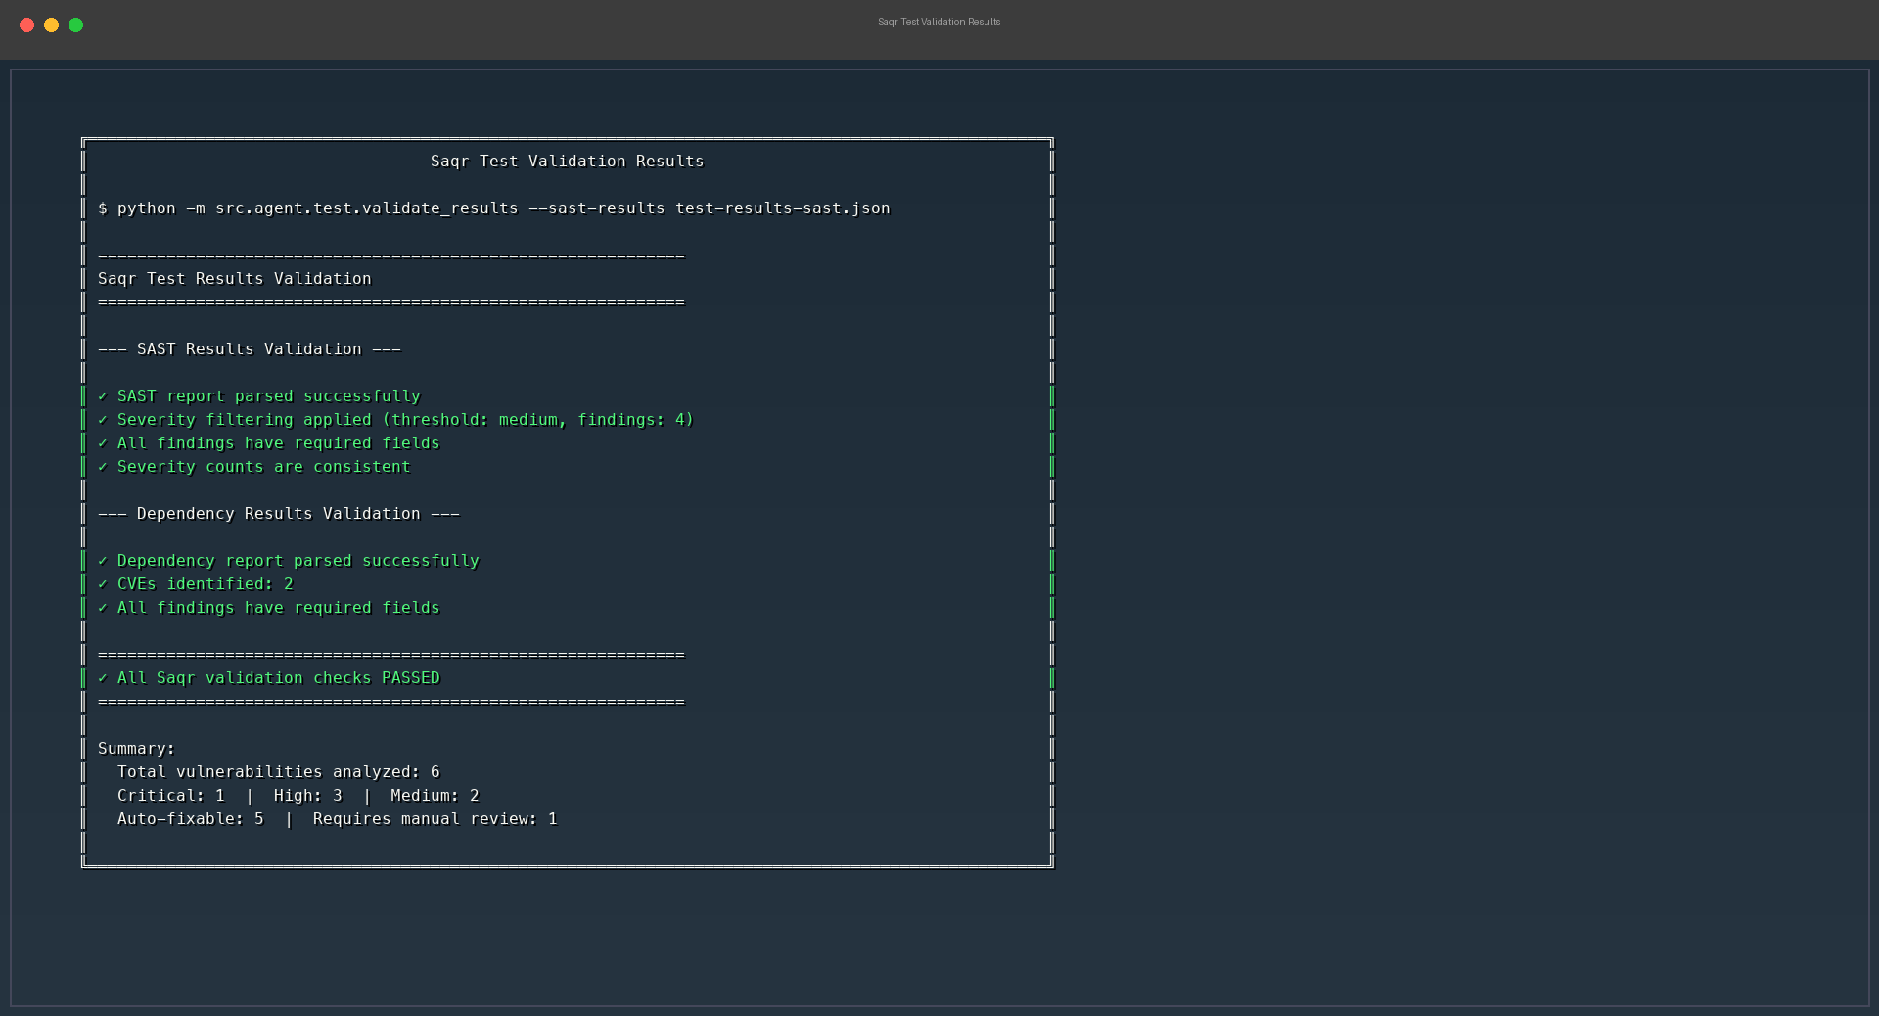
Task: Click 'All findings have required fields' under SAST
Action: [x=269, y=443]
